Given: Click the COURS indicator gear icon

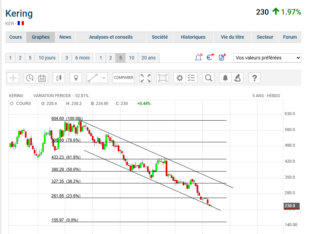Looking at the screenshot, I should click(x=12, y=104).
